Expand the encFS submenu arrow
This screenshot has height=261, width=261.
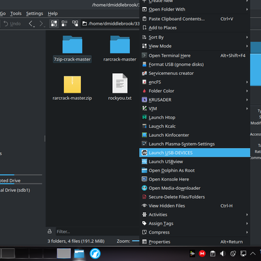247,82
